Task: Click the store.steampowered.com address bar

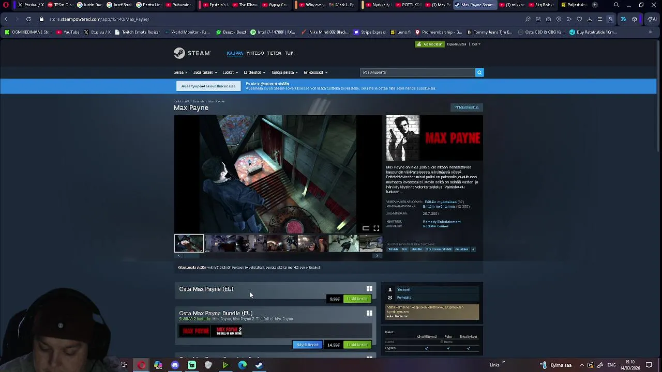Action: pyautogui.click(x=99, y=19)
